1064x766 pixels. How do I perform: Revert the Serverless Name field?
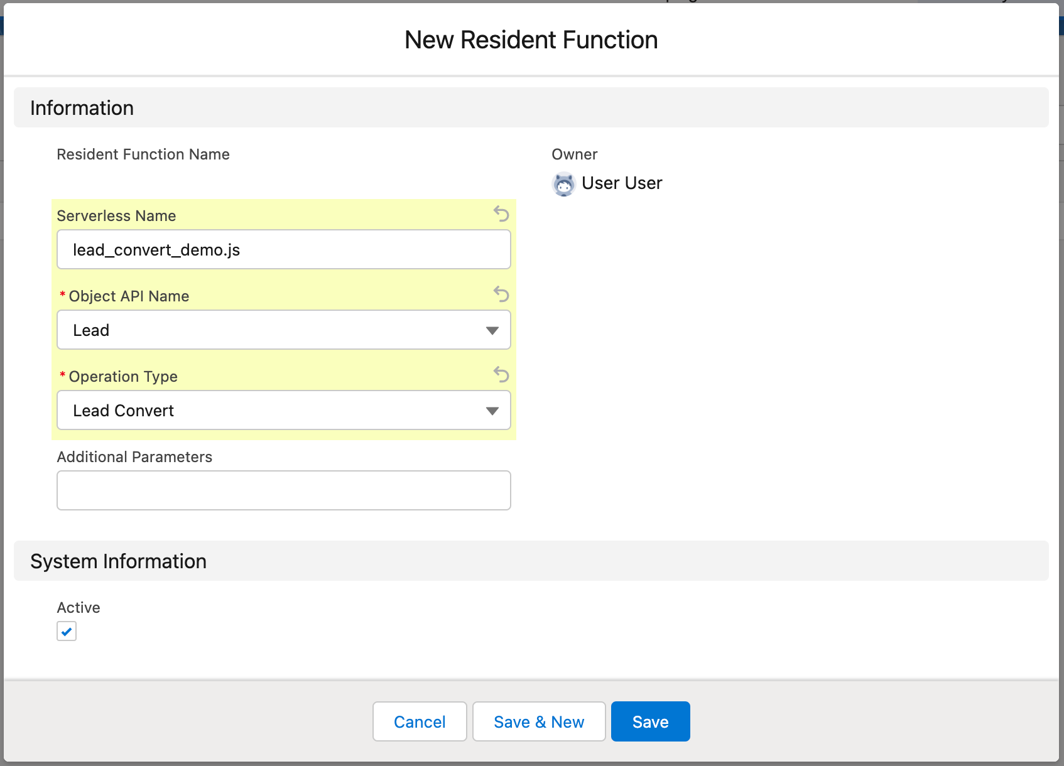[x=501, y=215]
